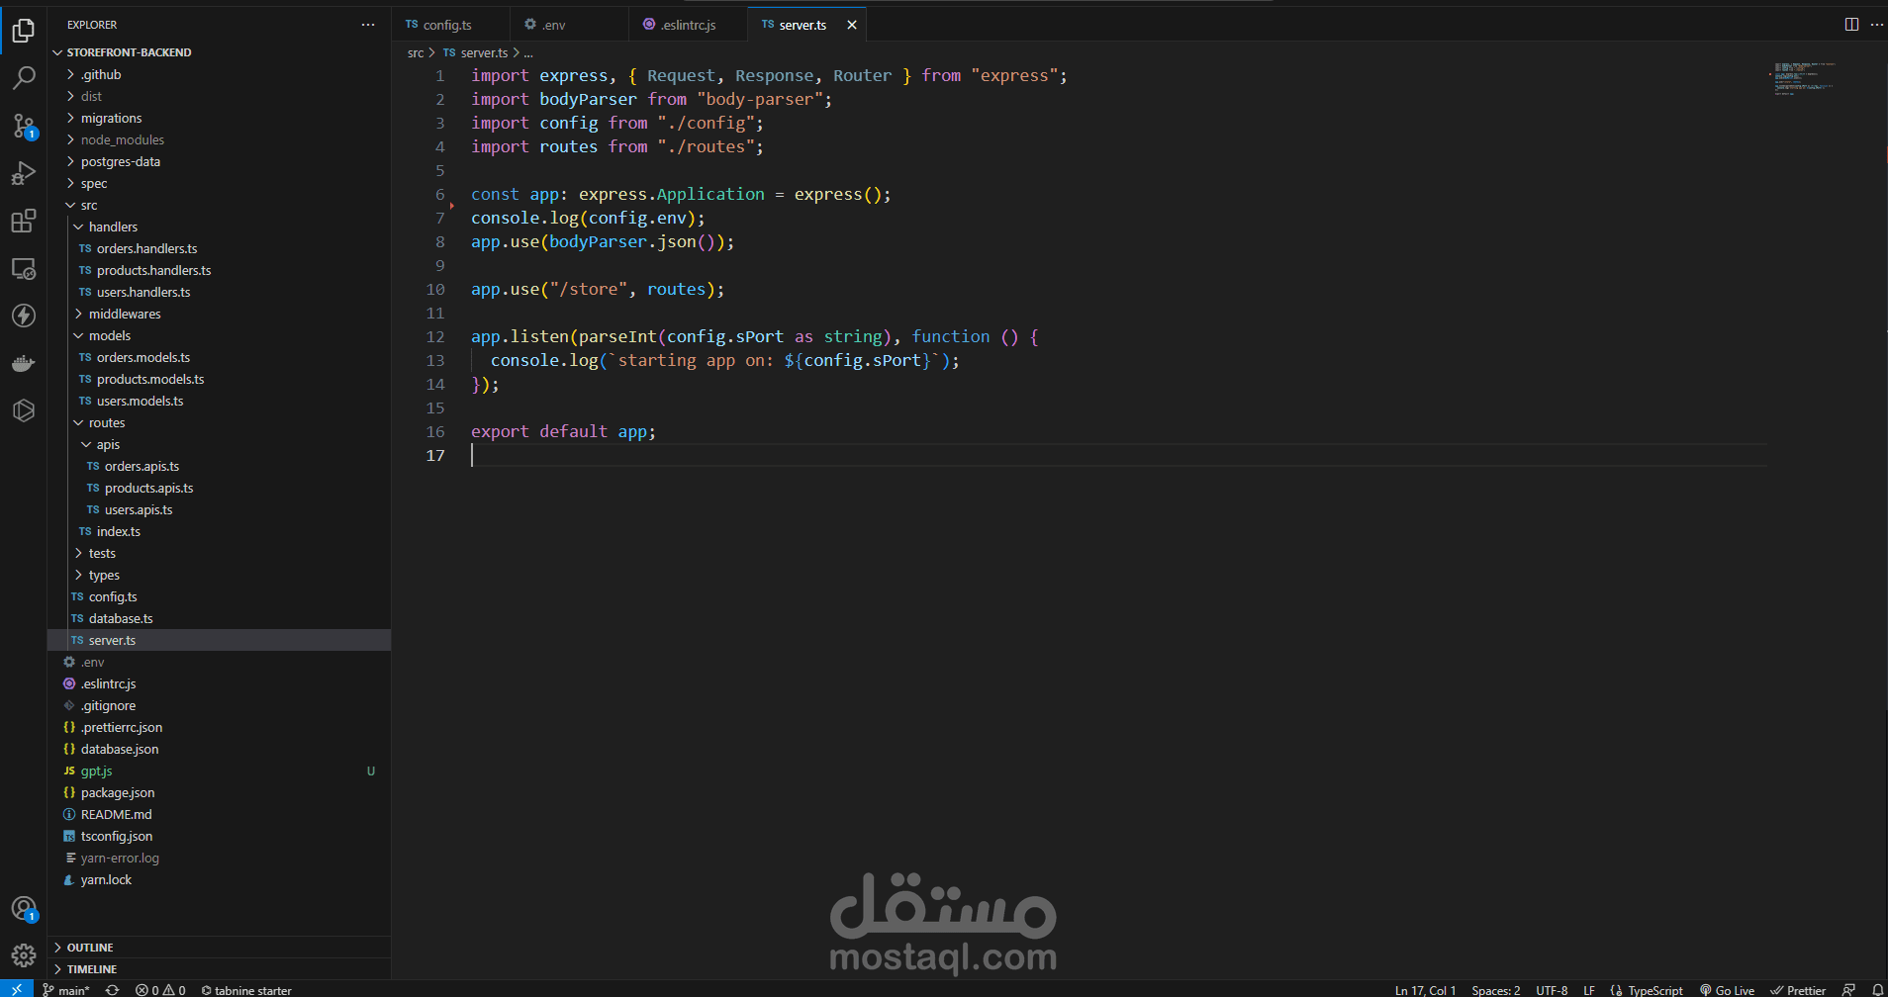Open the Remote Explorer view
This screenshot has height=997, width=1888.
[x=24, y=268]
